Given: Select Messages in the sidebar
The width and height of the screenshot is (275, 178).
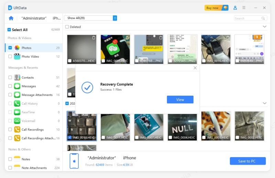Looking at the screenshot, I should (x=29, y=86).
